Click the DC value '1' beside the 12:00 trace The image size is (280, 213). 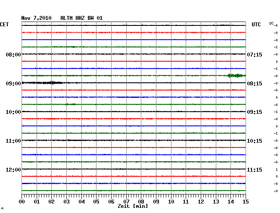pyautogui.click(x=277, y=169)
